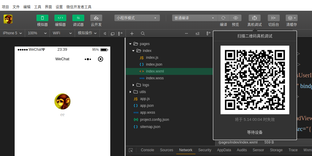Open the 项目 menu
The height and width of the screenshot is (156, 312).
(5, 7)
